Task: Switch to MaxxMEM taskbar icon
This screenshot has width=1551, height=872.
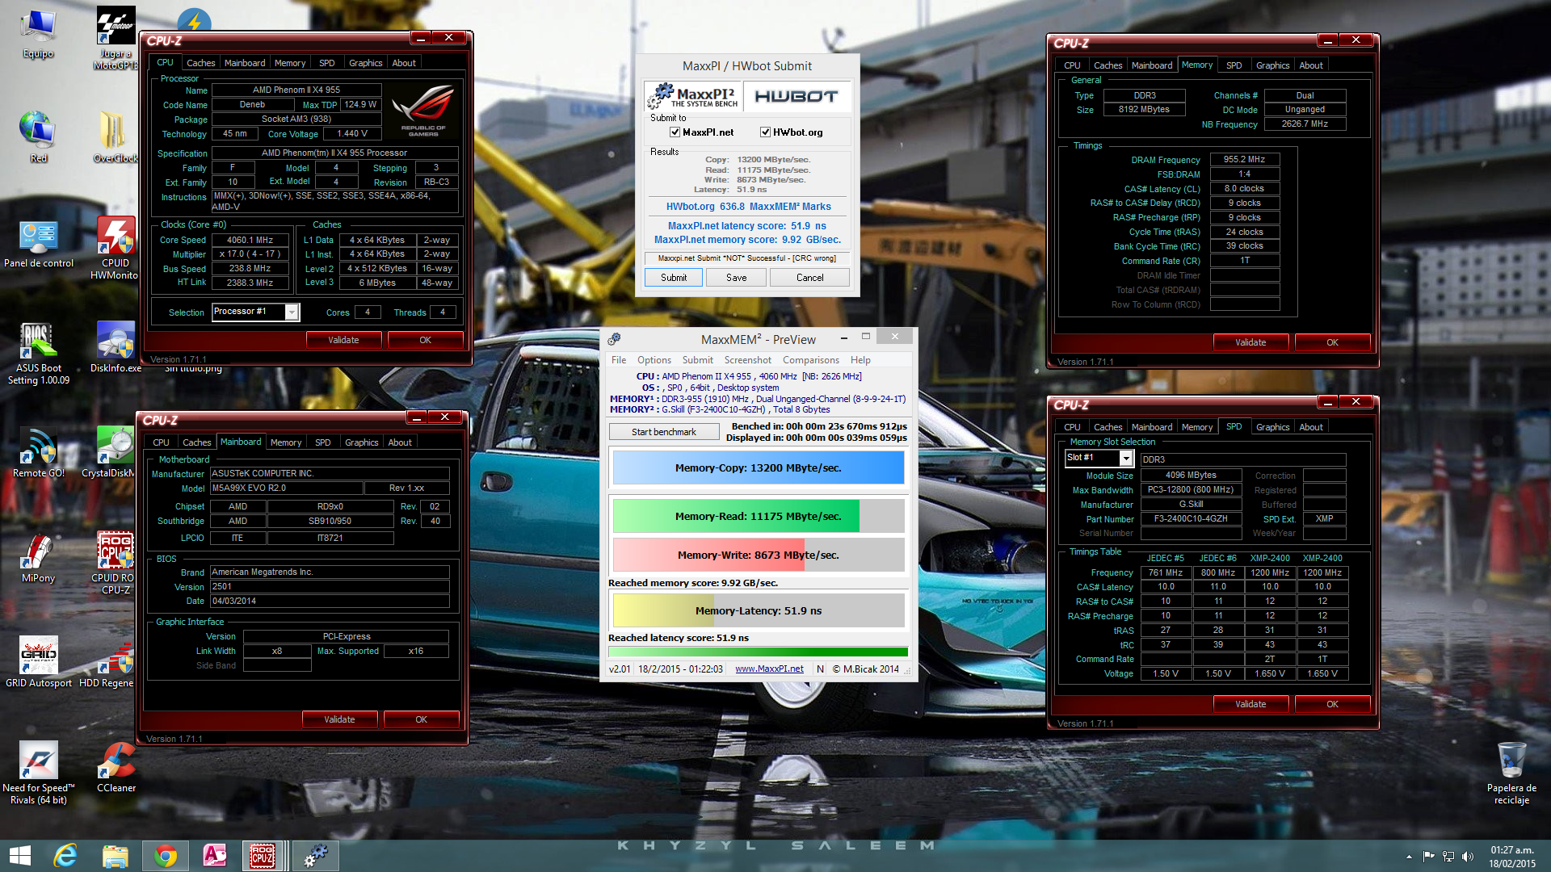Action: coord(315,856)
